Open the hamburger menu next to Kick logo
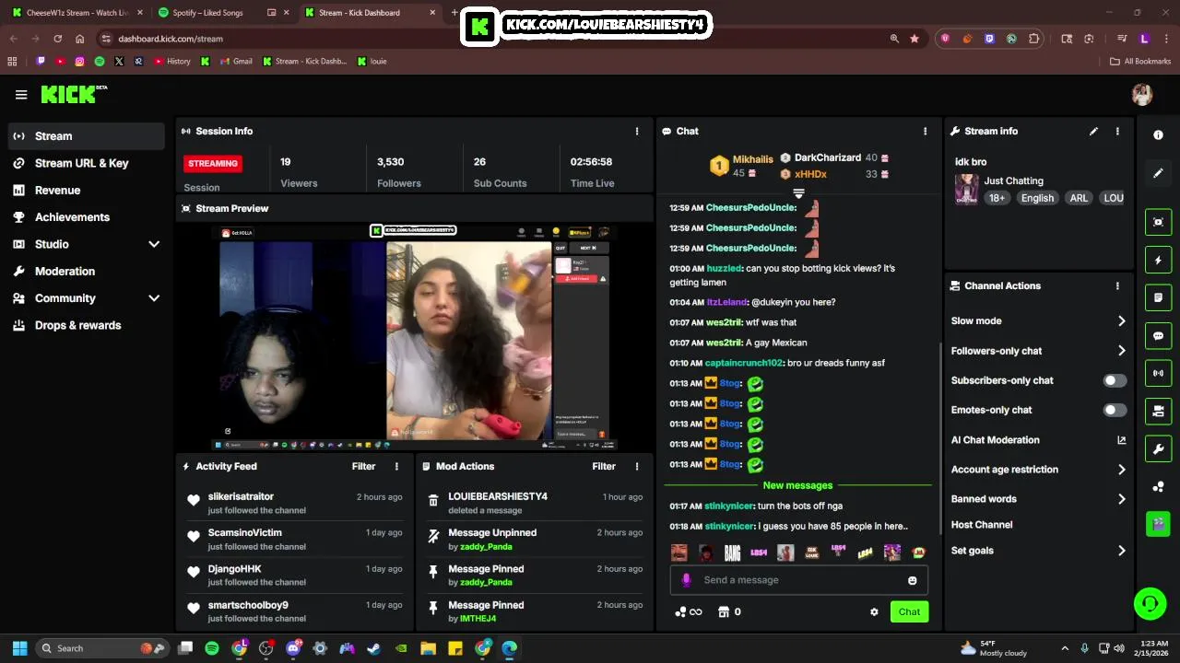The height and width of the screenshot is (663, 1180). [21, 94]
